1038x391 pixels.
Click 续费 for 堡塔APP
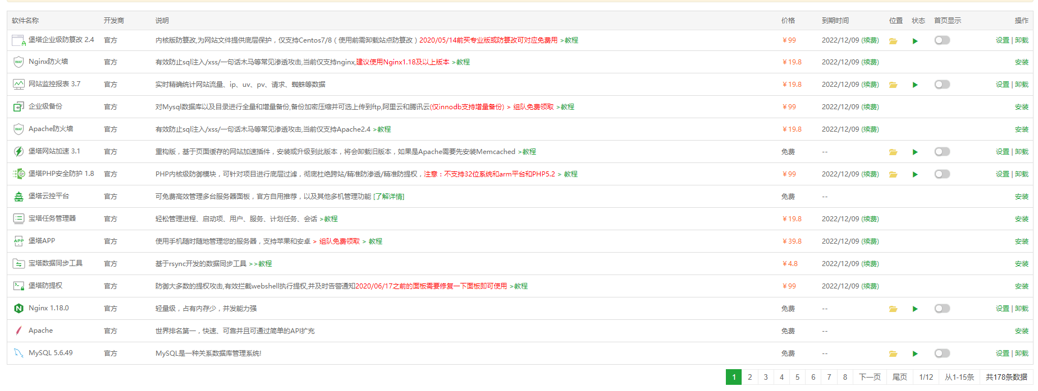click(870, 241)
